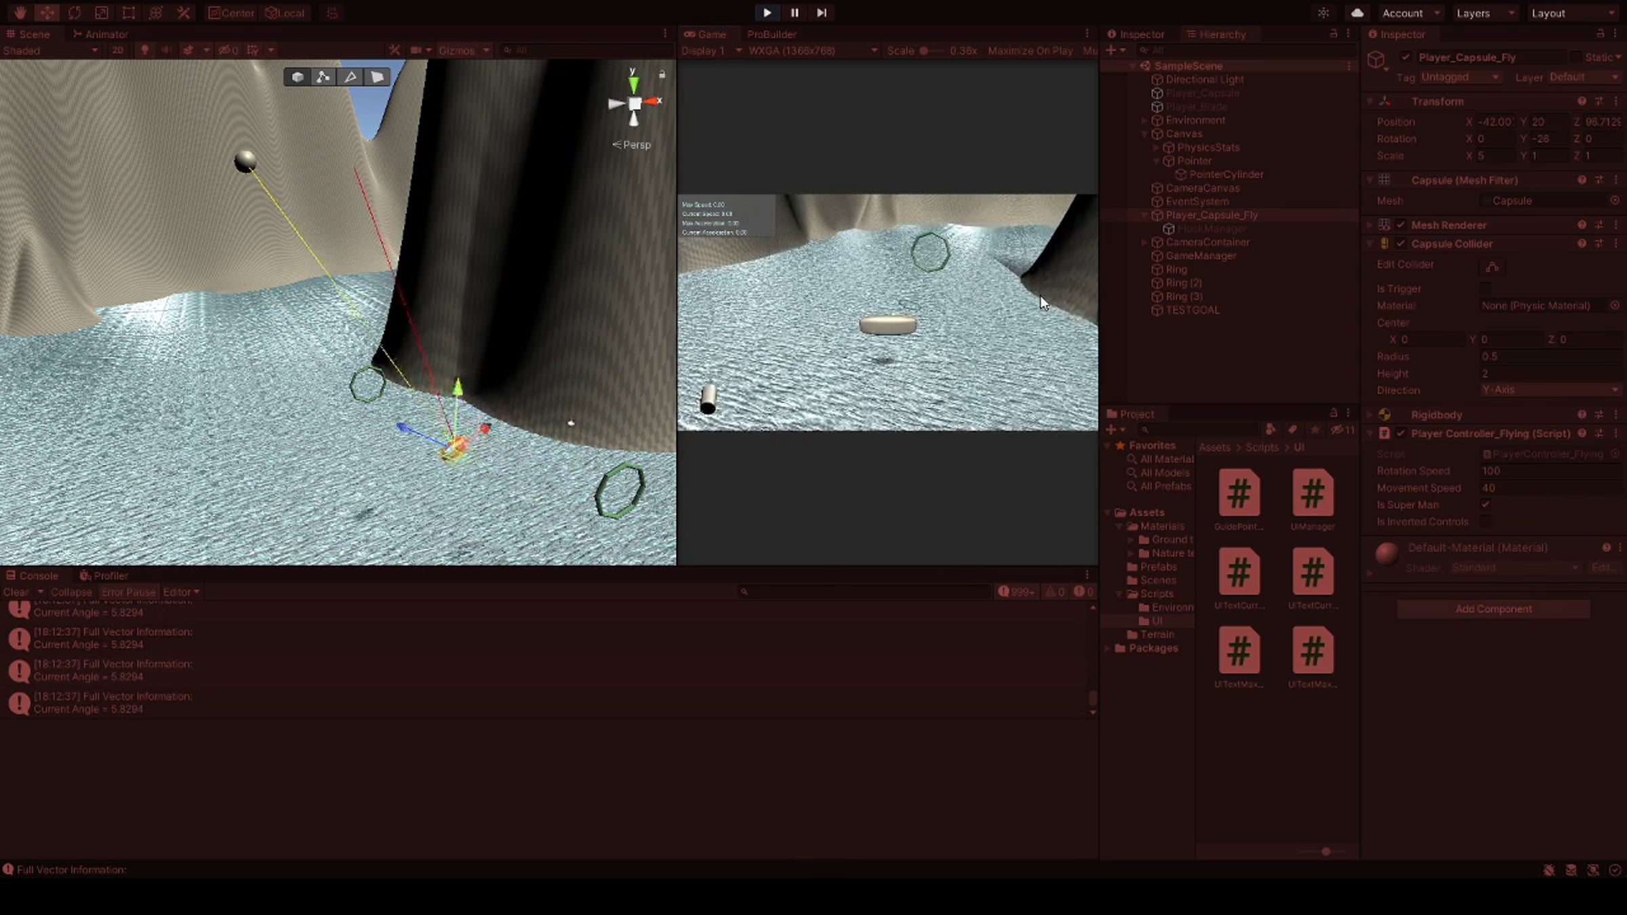1627x915 pixels.
Task: Toggle the Capsule Collider enabled checkbox
Action: (1401, 244)
